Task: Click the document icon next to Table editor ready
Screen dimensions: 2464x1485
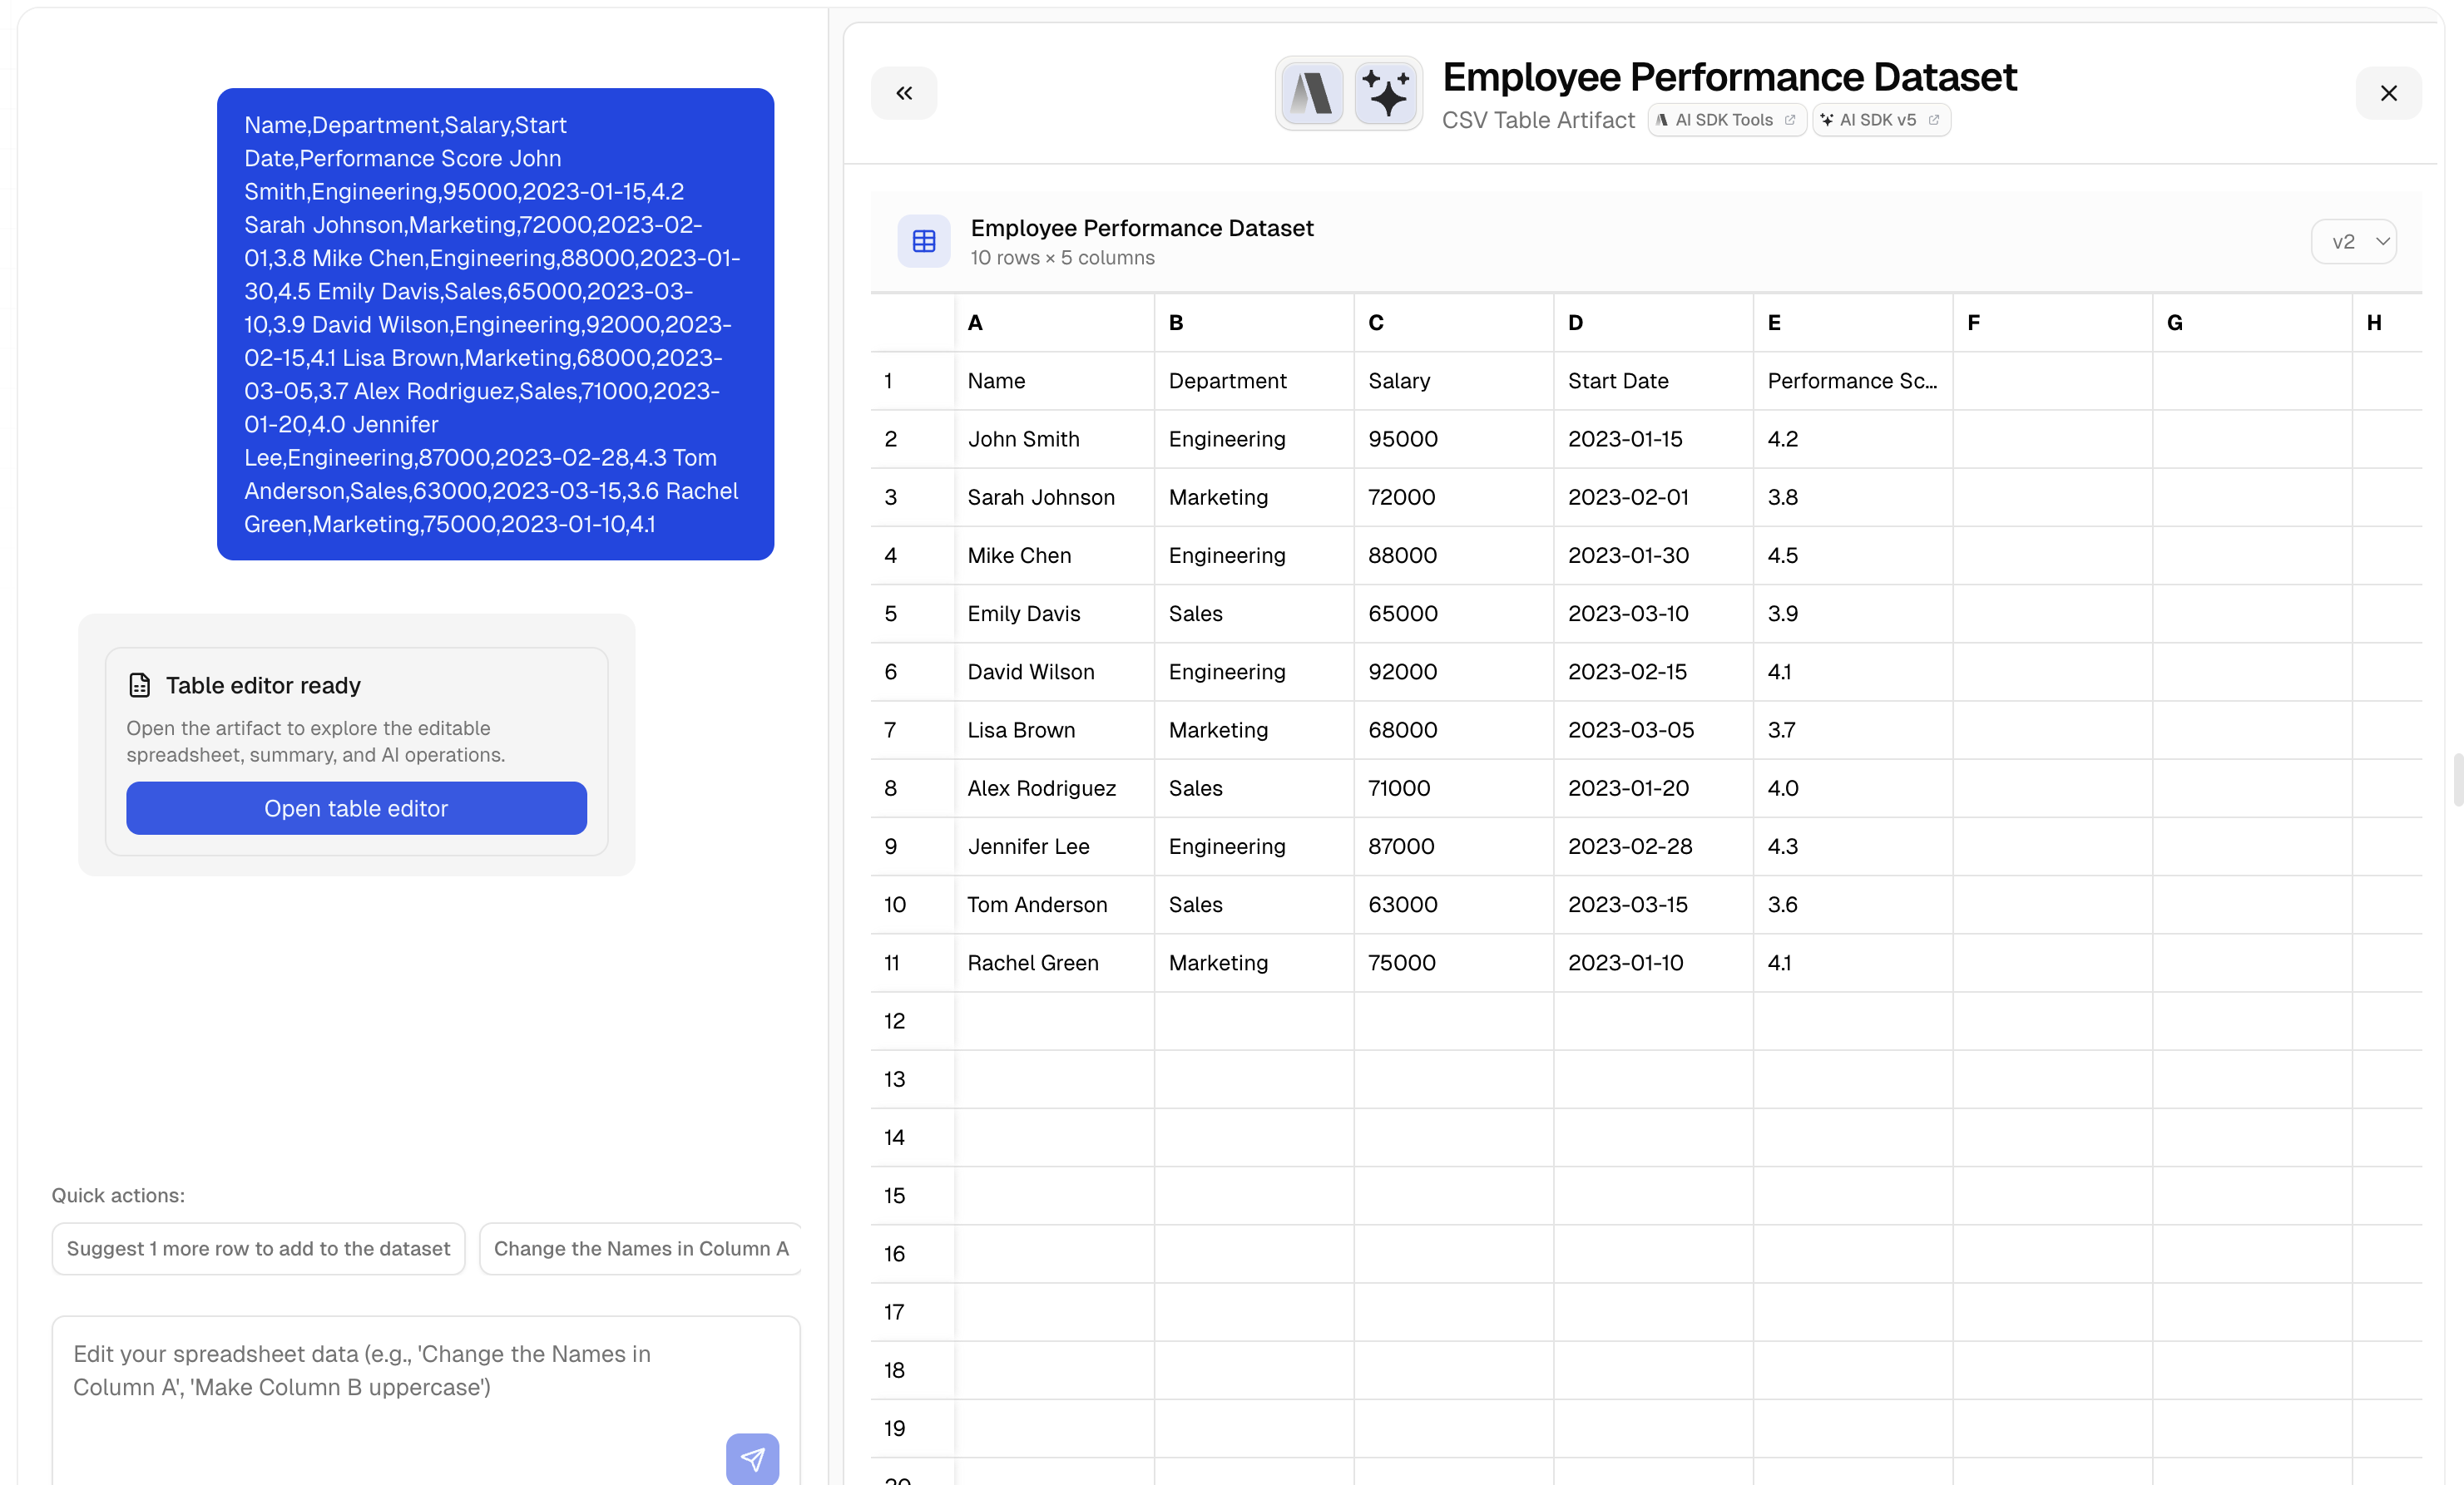Action: pos(140,684)
